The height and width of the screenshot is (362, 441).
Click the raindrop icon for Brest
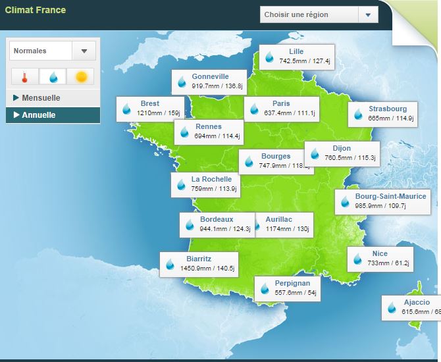pos(126,109)
